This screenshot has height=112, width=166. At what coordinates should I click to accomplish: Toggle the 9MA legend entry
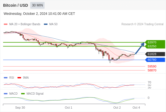(23, 78)
